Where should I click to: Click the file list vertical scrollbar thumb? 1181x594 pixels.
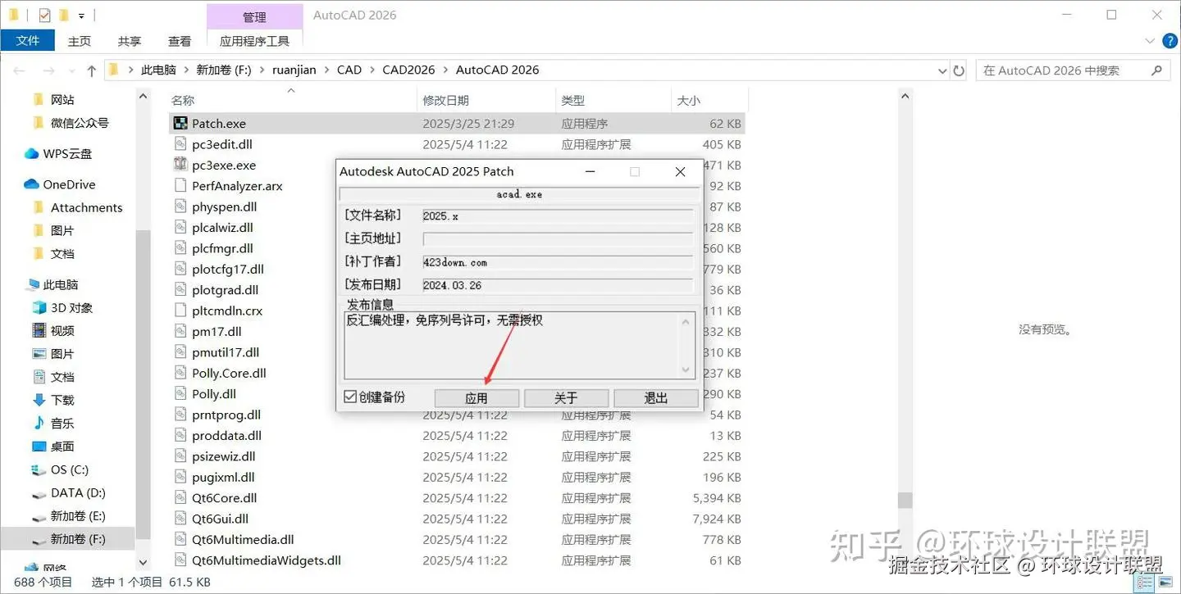[905, 500]
